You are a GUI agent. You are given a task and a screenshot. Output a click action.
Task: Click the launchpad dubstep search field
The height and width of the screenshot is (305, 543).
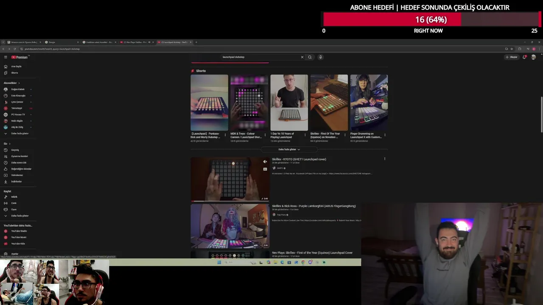pos(260,57)
